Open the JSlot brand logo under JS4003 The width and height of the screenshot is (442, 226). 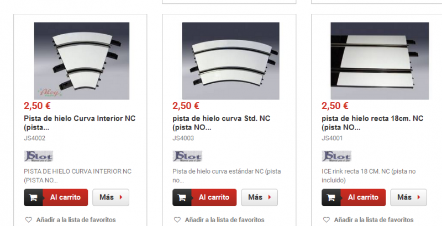187,157
